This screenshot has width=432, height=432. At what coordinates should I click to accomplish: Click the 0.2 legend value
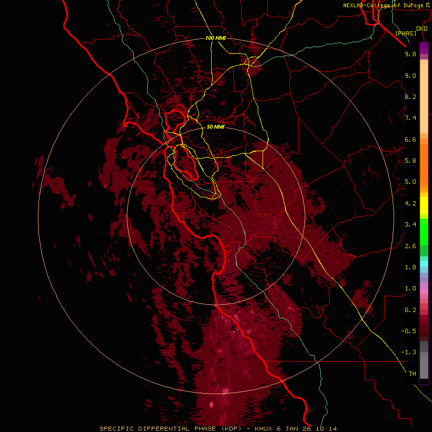click(410, 310)
